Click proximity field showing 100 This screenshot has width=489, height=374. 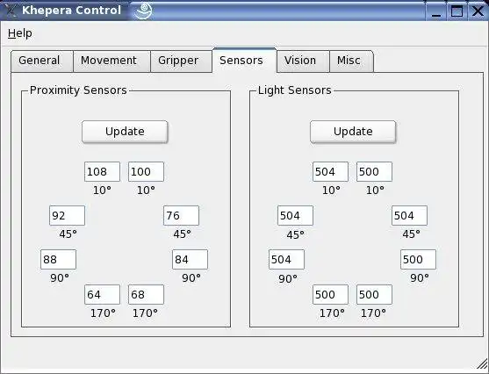click(x=146, y=171)
